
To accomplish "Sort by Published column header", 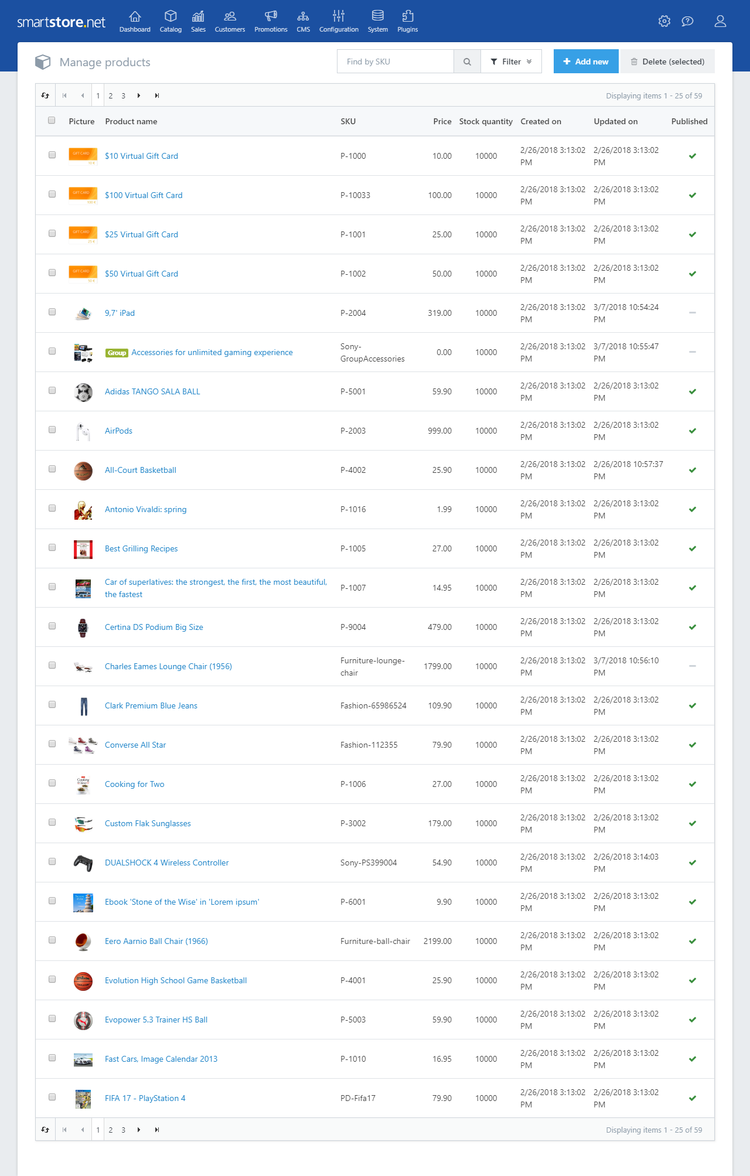I will (690, 121).
